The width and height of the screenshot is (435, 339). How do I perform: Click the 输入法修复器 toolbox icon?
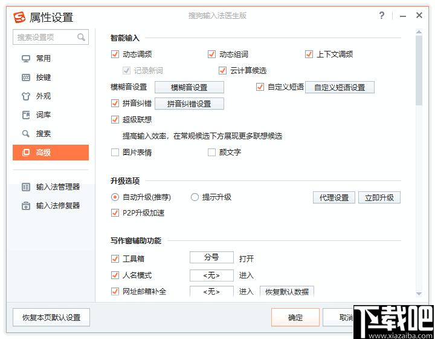click(x=26, y=206)
